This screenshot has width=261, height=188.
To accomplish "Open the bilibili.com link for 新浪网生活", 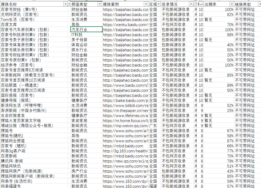I will coord(125,106).
